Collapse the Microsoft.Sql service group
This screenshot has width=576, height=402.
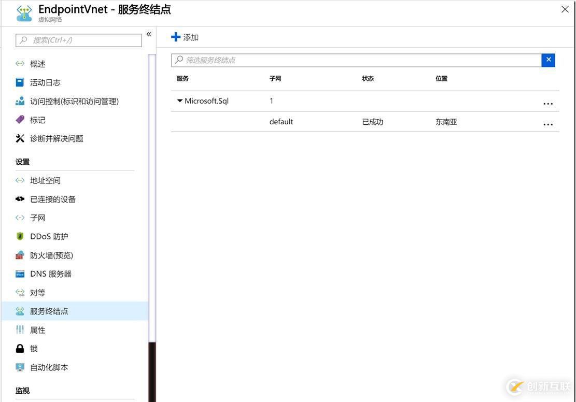point(179,101)
